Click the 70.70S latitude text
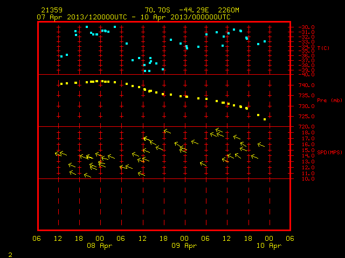The width and height of the screenshot is (345, 258). pyautogui.click(x=157, y=10)
